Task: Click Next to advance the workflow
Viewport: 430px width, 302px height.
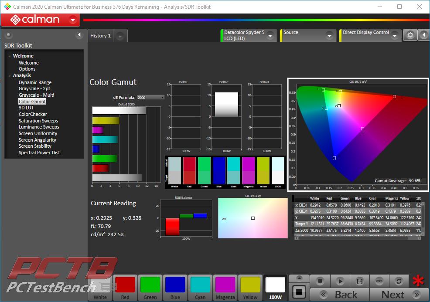Action: (399, 295)
